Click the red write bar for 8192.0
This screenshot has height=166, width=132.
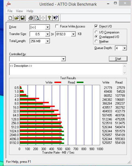point(41,142)
